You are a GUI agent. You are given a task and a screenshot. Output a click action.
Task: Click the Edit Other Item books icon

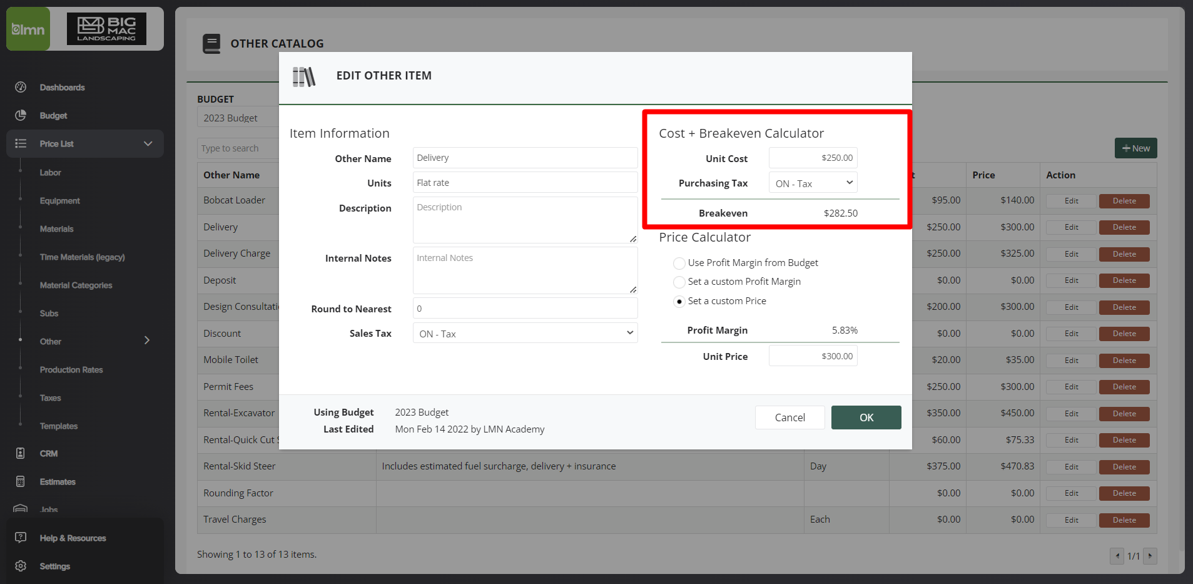point(304,77)
